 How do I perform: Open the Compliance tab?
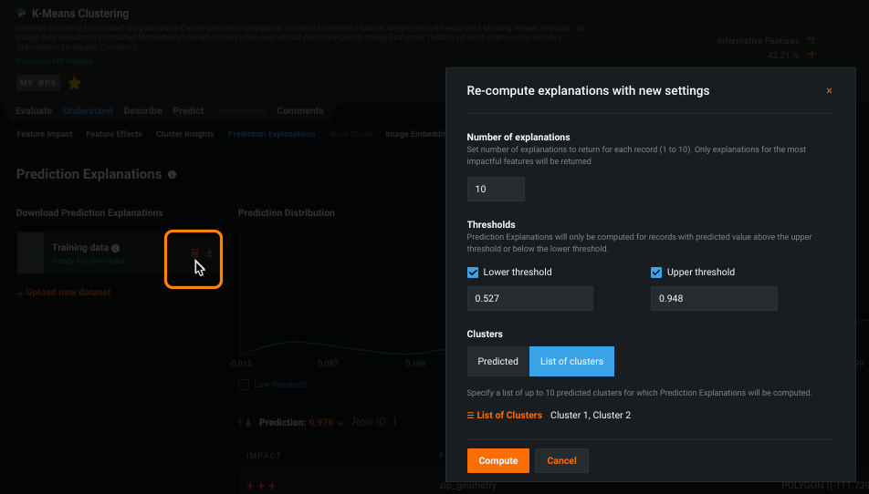(240, 110)
